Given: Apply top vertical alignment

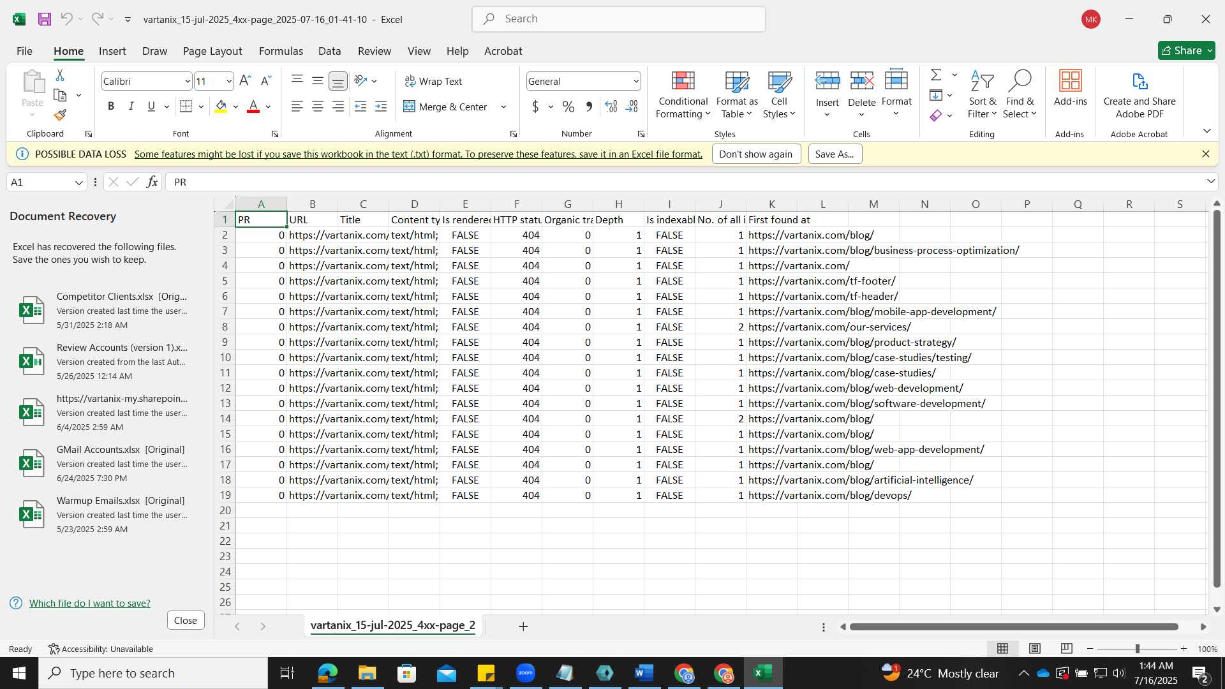Looking at the screenshot, I should [297, 80].
